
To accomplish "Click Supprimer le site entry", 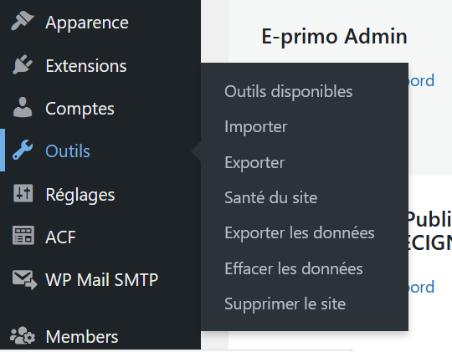I will [x=285, y=304].
